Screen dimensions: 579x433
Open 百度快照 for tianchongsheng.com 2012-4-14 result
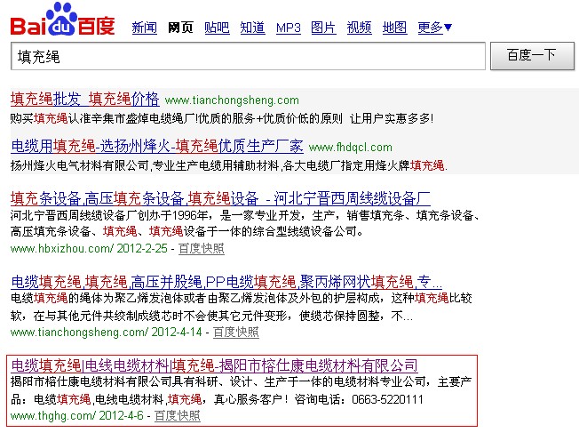(236, 332)
